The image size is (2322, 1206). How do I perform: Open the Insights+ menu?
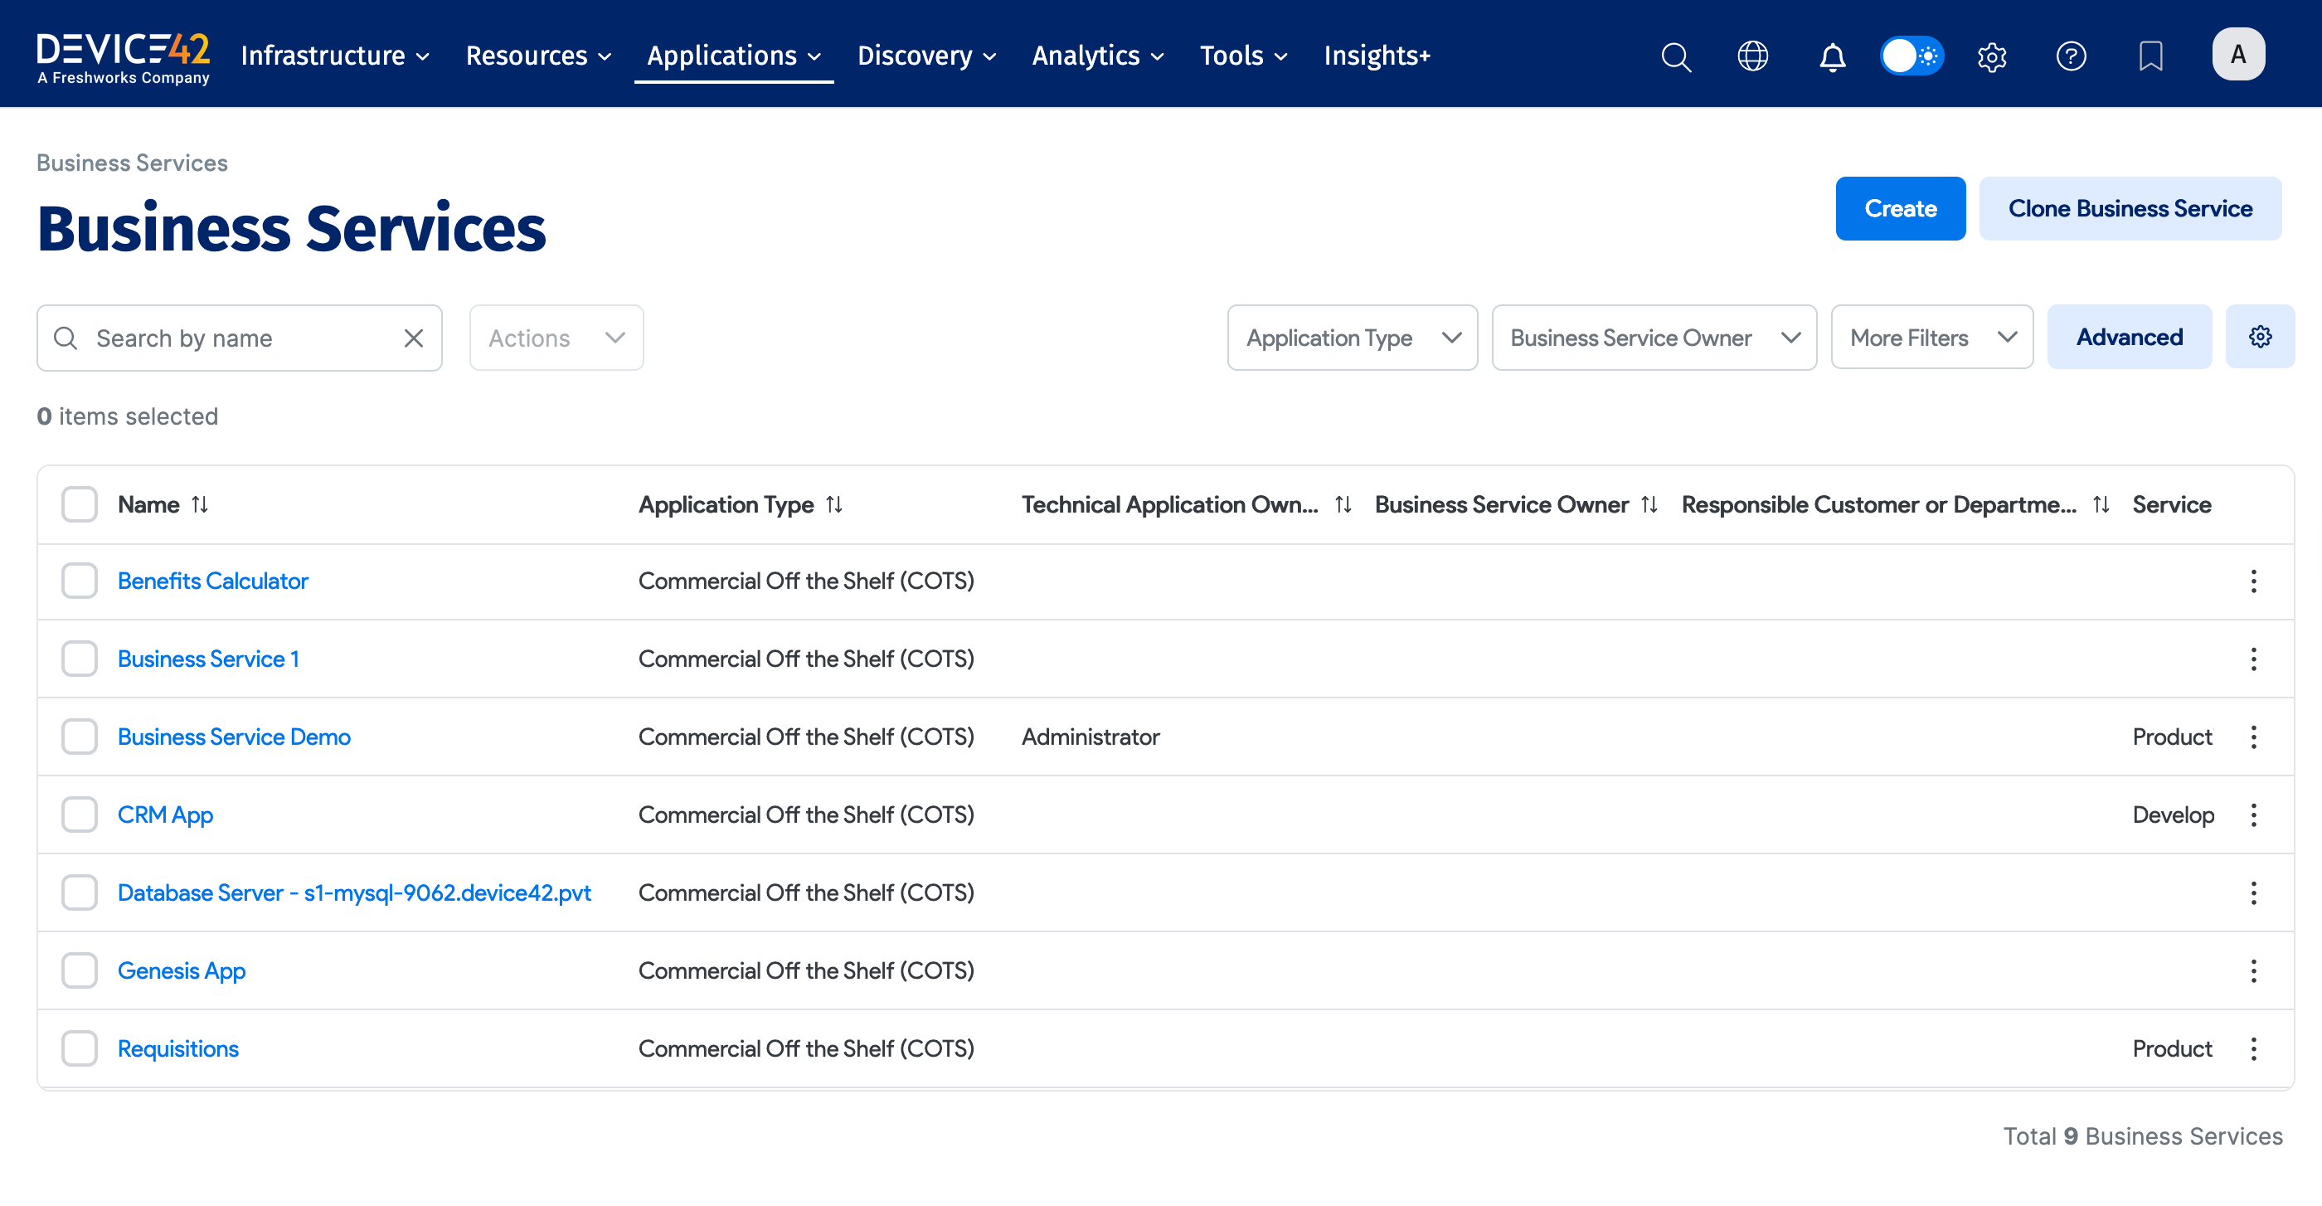[1377, 55]
